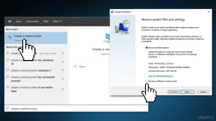Click search icon beside 'for windows 10' suggestion
Image resolution: width=216 pixels, height=121 pixels.
8,60
